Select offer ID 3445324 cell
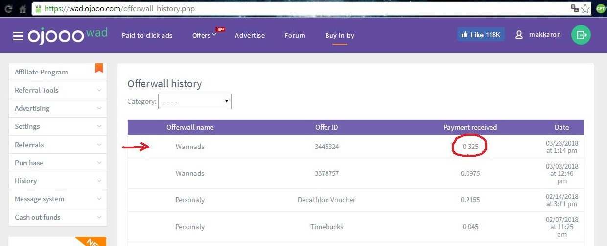Screen dimensions: 607x246 pos(327,147)
